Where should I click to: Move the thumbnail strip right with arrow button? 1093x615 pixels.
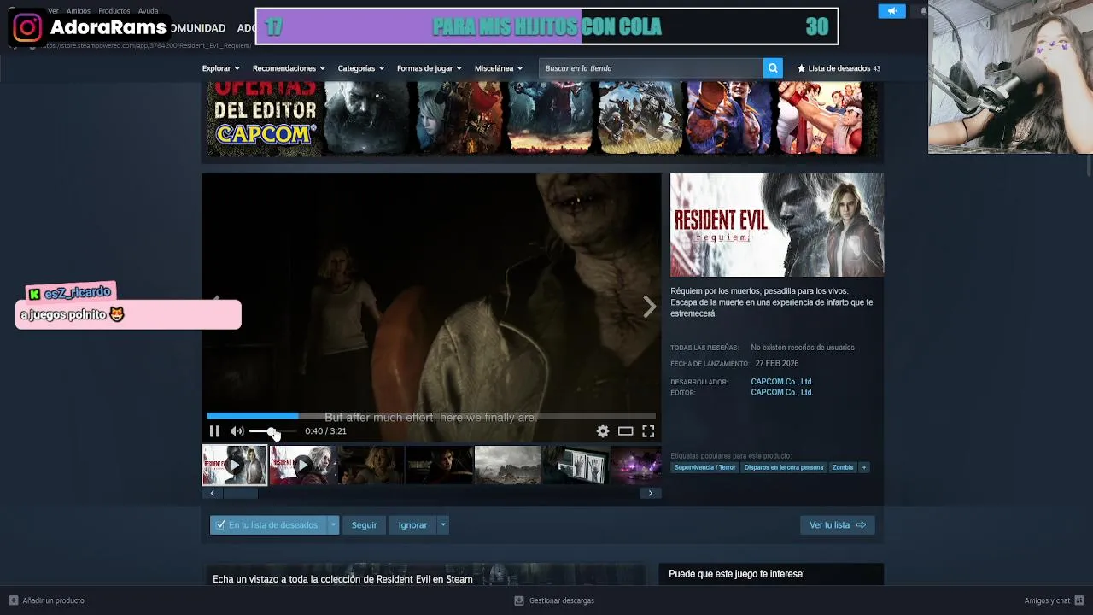point(650,493)
